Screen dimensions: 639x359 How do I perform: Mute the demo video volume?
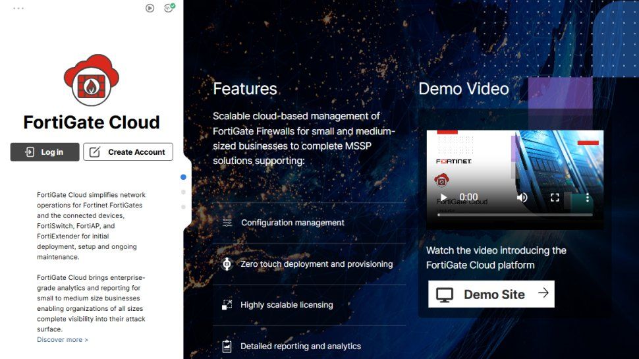point(522,198)
